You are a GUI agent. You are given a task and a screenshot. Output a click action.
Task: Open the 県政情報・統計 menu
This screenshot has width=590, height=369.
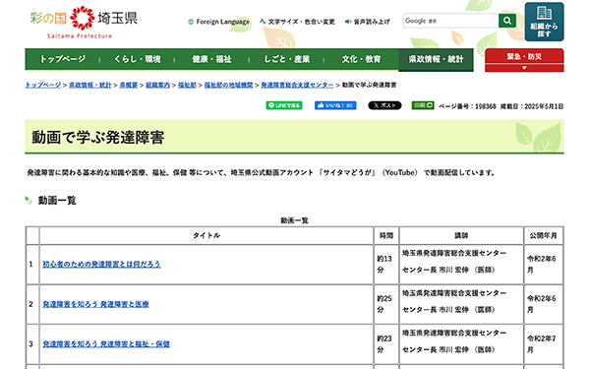tap(436, 59)
